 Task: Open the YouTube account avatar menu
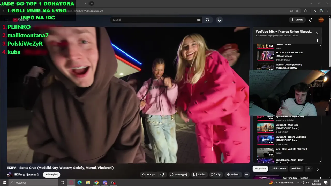pyautogui.click(x=321, y=20)
